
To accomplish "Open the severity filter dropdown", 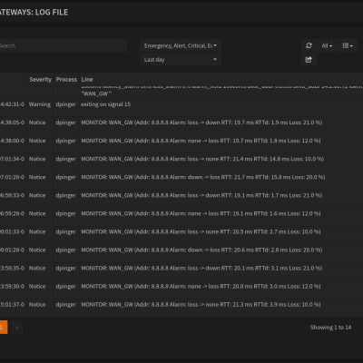I will tap(181, 45).
